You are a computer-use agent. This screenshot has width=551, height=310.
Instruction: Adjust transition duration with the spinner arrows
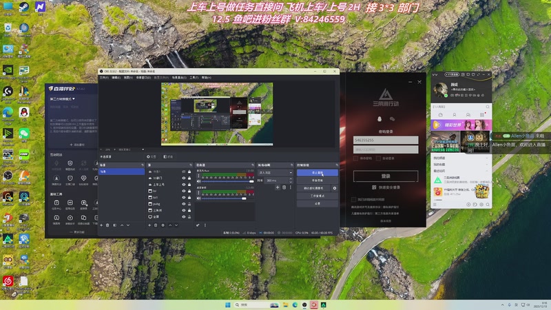tap(291, 180)
